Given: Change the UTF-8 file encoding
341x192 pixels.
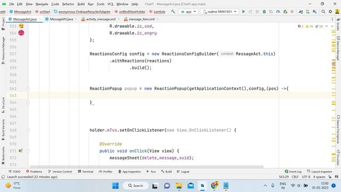Looking at the screenshot, I should pyautogui.click(x=306, y=177).
